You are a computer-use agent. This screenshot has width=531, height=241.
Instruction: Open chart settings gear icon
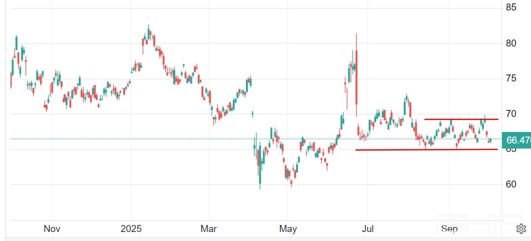click(x=521, y=229)
